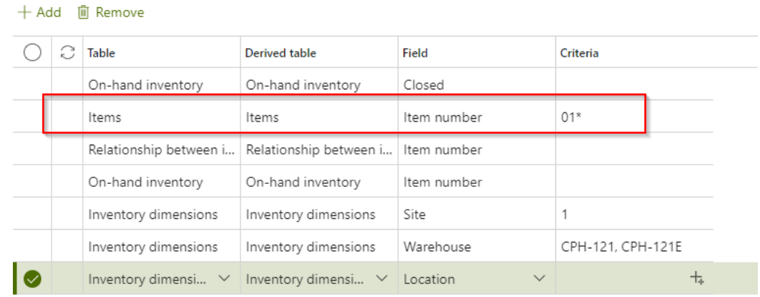Click the Closed field cell
The image size is (760, 297).
click(x=424, y=85)
